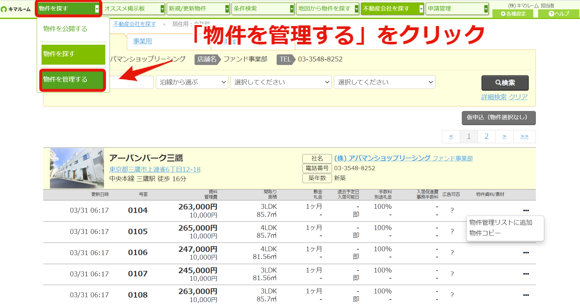
Task: Open ヘルプ help button
Action: (x=559, y=14)
